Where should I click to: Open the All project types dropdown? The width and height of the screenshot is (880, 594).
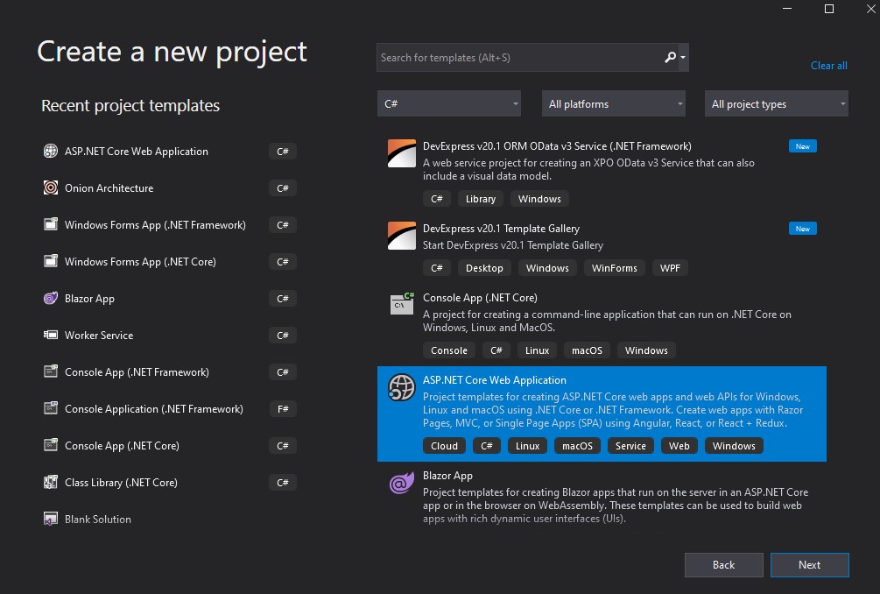point(777,104)
